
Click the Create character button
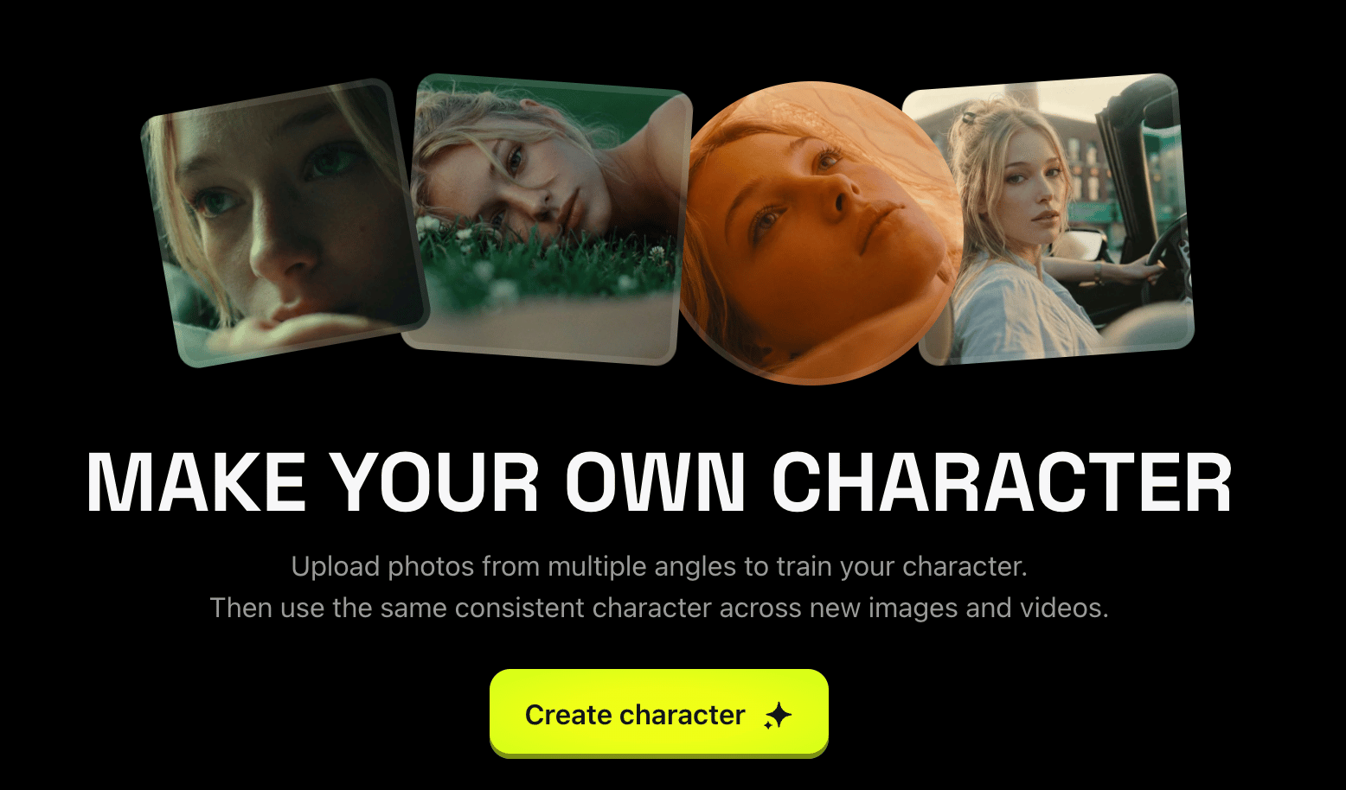[659, 714]
